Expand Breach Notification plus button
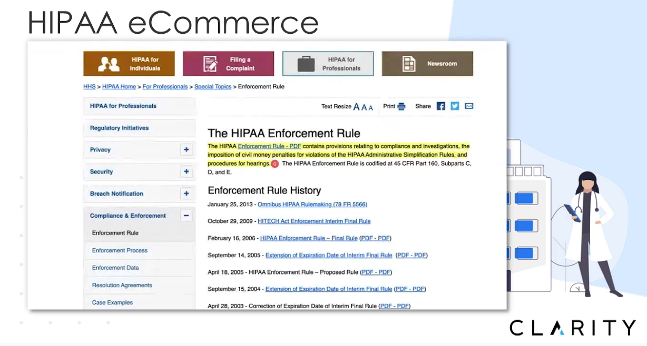The width and height of the screenshot is (647, 346). coord(187,194)
